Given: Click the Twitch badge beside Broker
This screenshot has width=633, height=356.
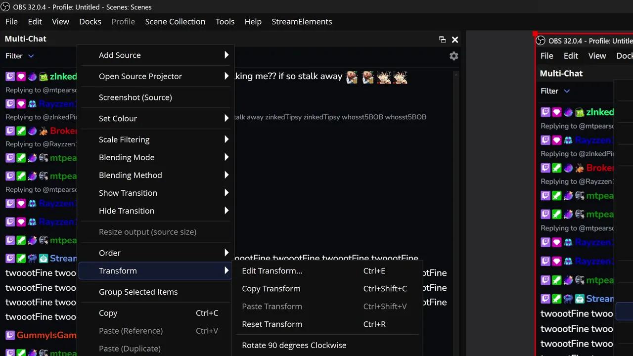Looking at the screenshot, I should [x=10, y=131].
